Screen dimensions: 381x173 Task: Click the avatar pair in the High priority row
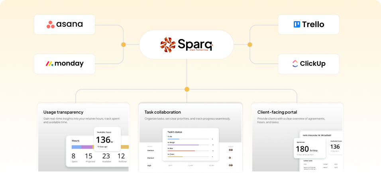pos(230,165)
